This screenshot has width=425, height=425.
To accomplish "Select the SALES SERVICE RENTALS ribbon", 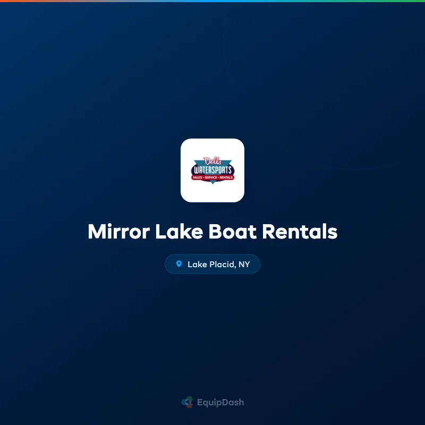I will (212, 177).
